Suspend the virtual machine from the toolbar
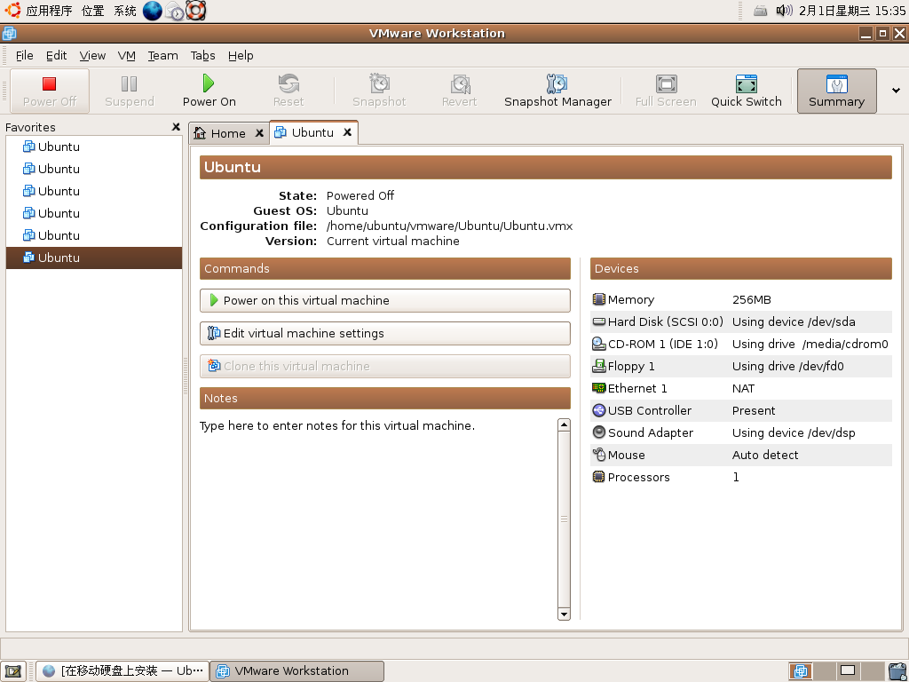Image resolution: width=909 pixels, height=682 pixels. click(x=130, y=91)
